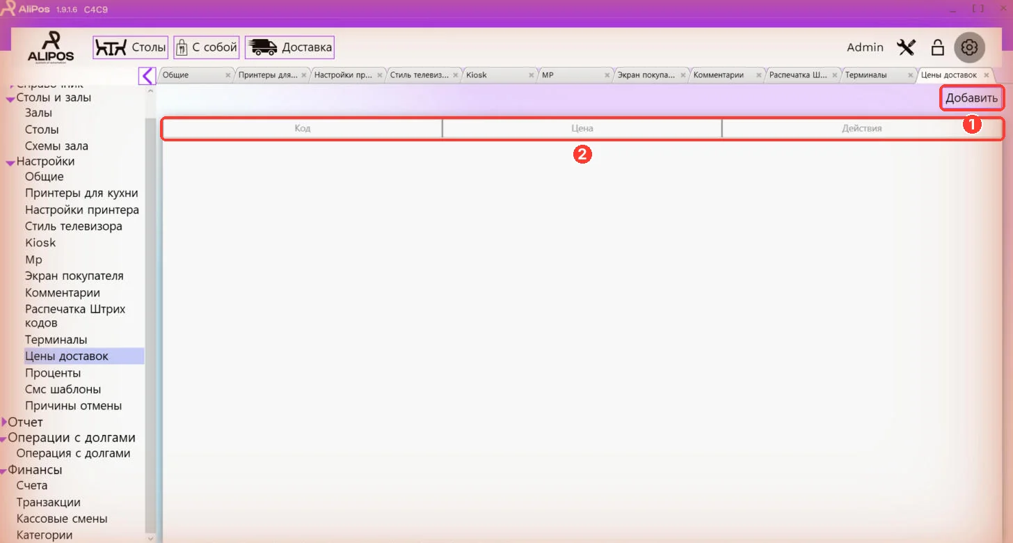Expand the Отчет tree section
This screenshot has width=1013, height=543.
pos(5,422)
